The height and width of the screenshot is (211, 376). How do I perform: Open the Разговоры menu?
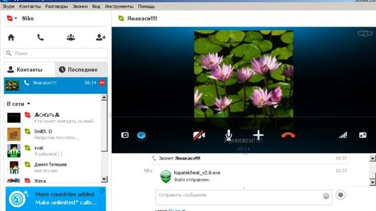pyautogui.click(x=56, y=6)
